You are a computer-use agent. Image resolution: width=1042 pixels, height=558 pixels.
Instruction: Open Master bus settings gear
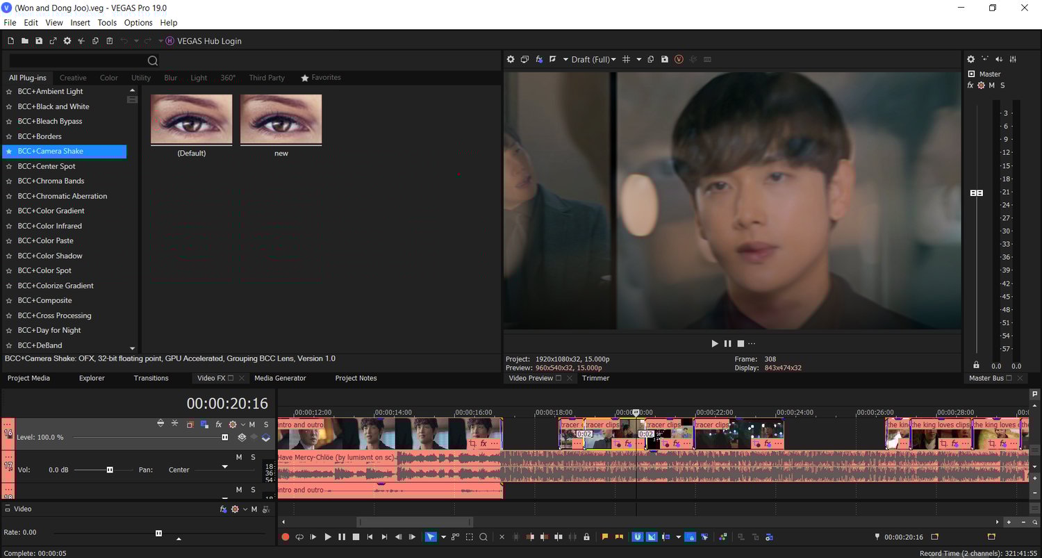tap(971, 60)
